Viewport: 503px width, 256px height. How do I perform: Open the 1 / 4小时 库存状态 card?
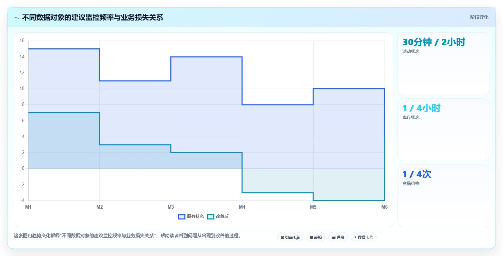point(443,130)
